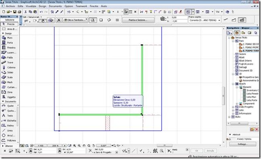Select the rotated rectangle geometry method

(109, 20)
